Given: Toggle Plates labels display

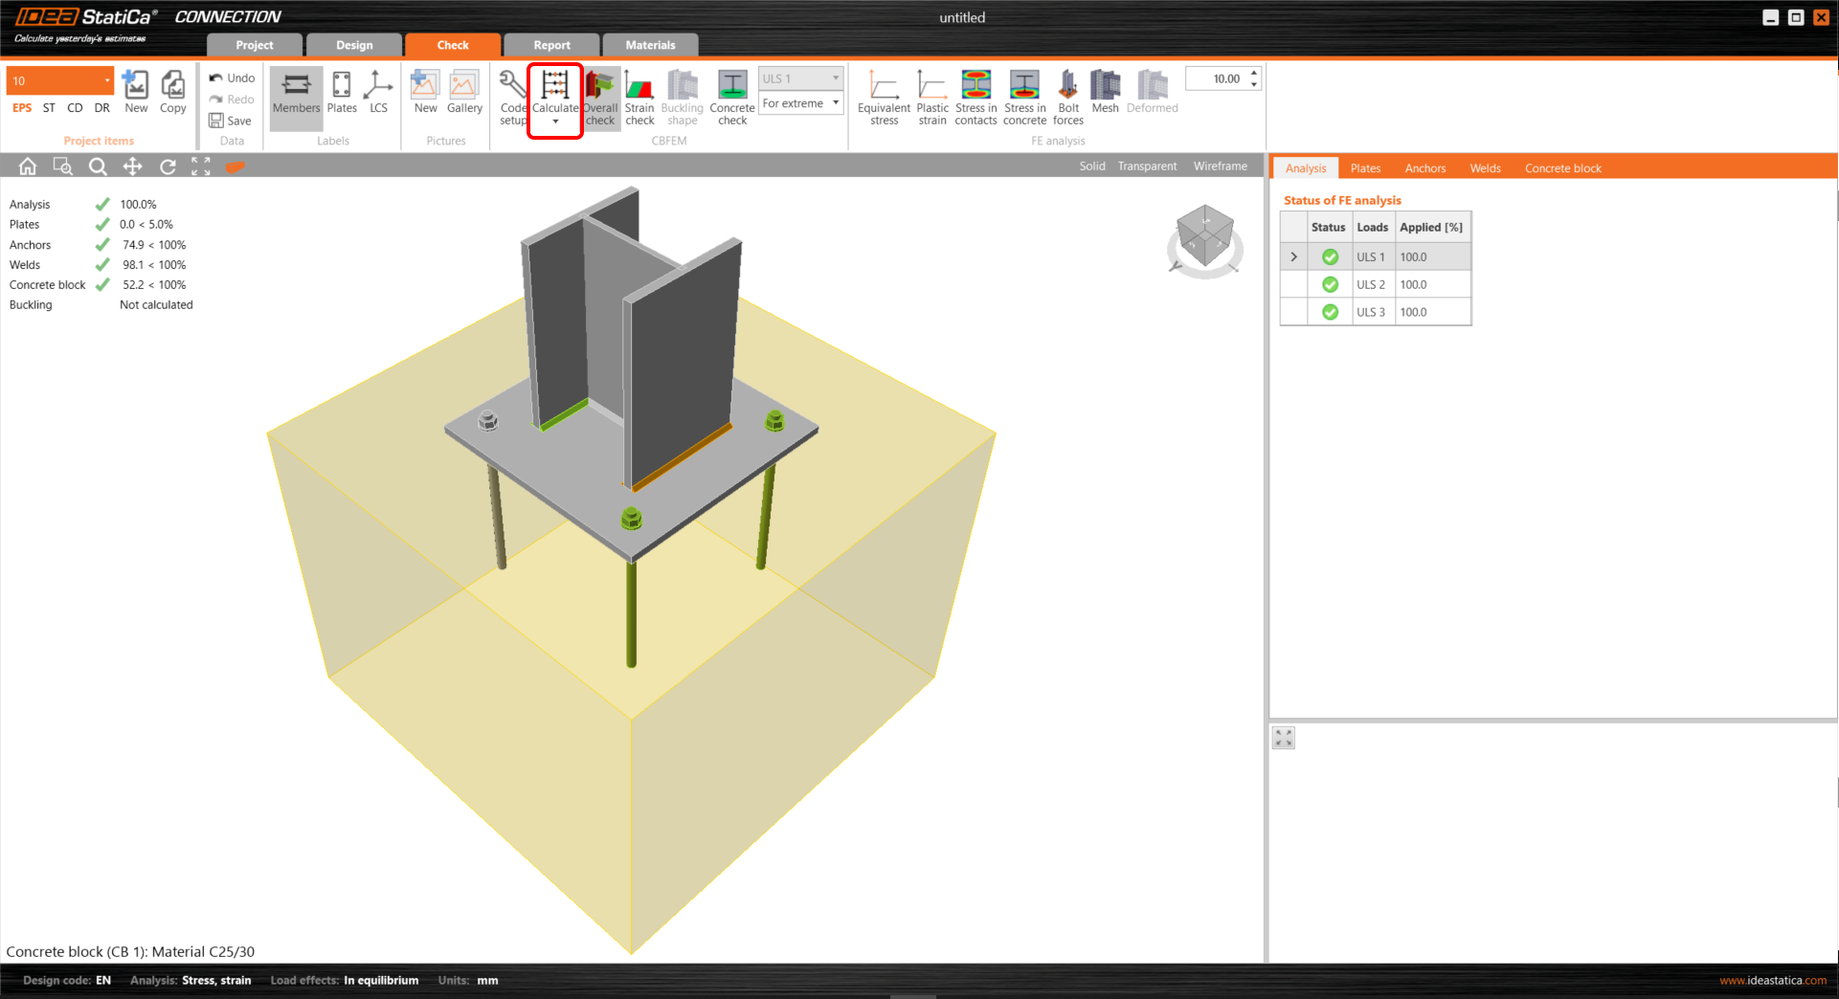Looking at the screenshot, I should (x=342, y=88).
